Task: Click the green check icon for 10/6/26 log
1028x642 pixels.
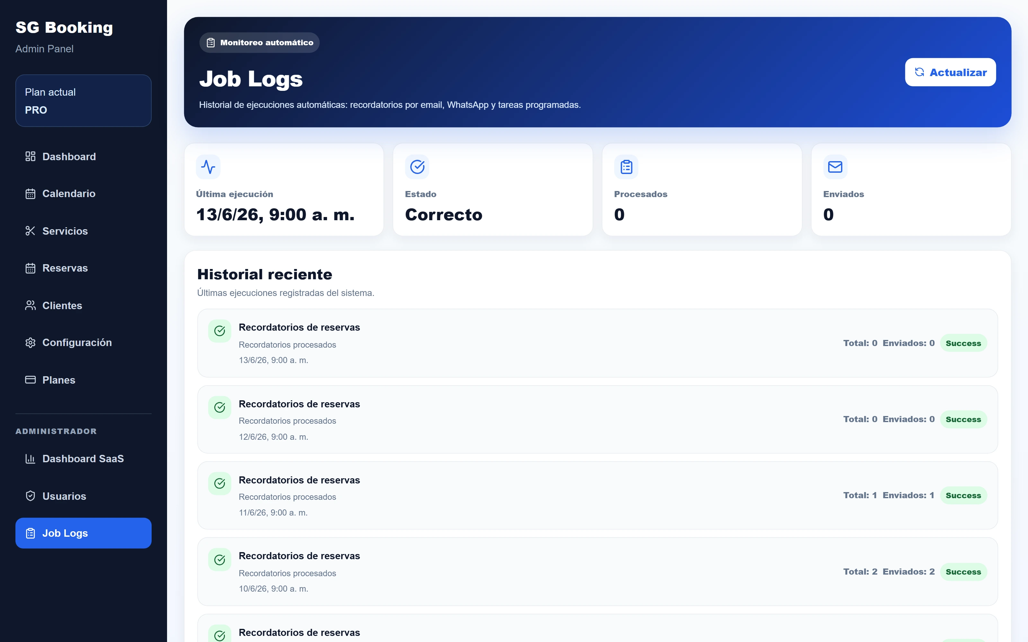Action: point(220,560)
